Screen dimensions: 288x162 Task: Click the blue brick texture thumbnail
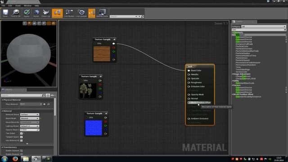point(94,128)
